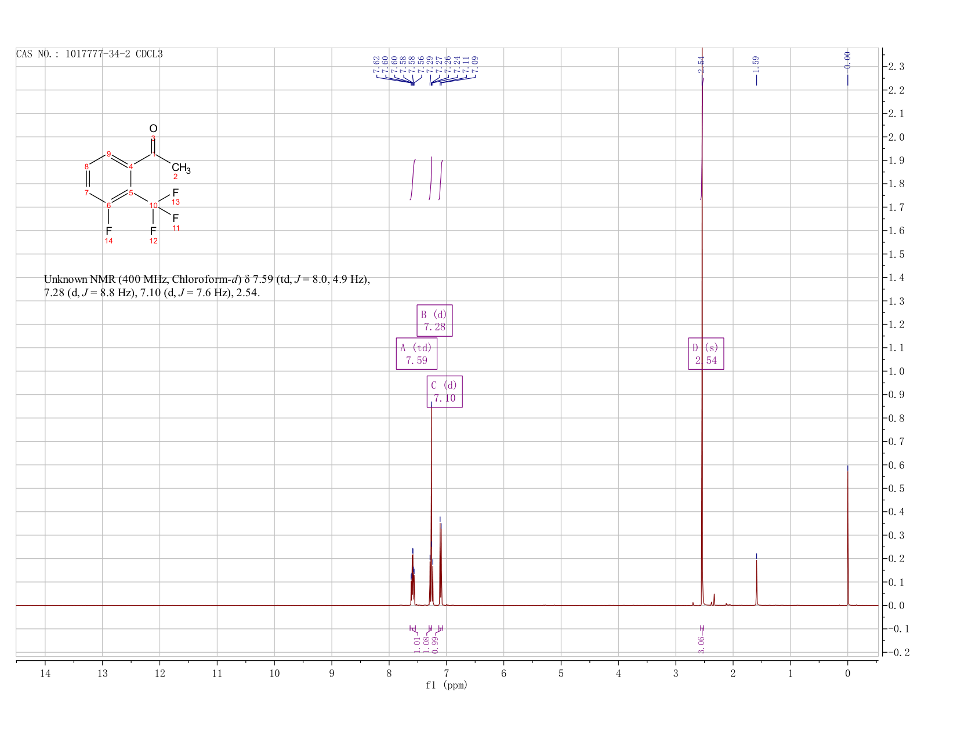Select fluorine atom F numbered 12
Image resolution: width=957 pixels, height=739 pixels.
[153, 231]
